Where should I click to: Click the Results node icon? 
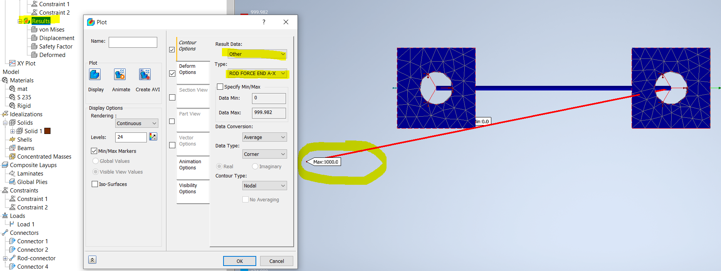click(x=27, y=21)
